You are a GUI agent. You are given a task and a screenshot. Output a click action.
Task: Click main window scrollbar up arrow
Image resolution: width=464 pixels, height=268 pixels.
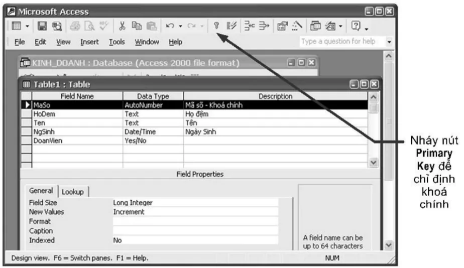pos(389,56)
